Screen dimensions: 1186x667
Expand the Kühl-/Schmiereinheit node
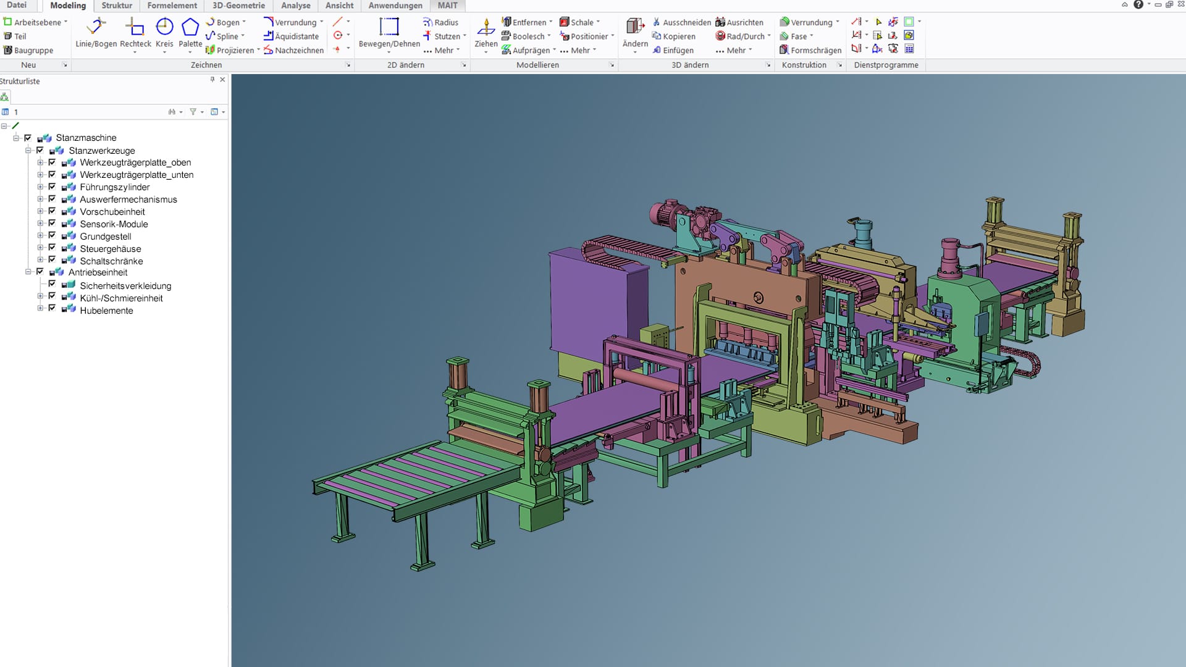pos(40,296)
